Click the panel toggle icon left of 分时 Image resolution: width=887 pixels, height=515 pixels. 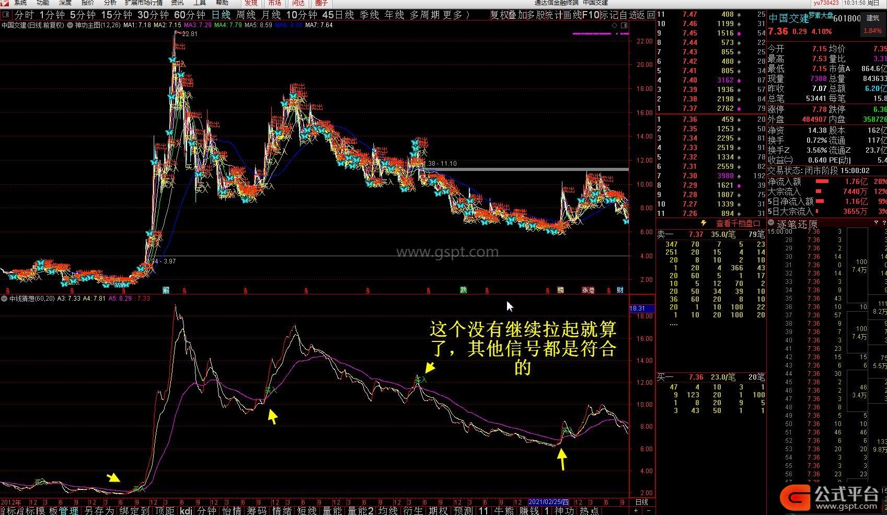click(6, 15)
